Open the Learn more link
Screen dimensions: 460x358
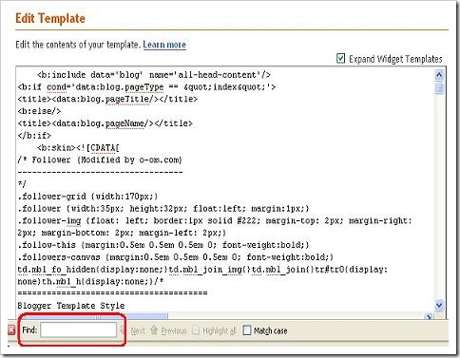click(x=164, y=45)
